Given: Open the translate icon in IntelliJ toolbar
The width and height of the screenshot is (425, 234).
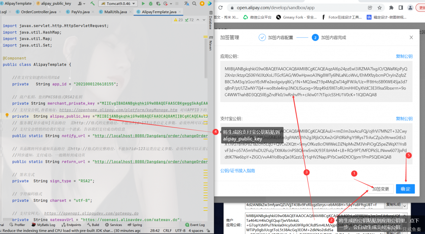Looking at the screenshot, I should (x=187, y=4).
